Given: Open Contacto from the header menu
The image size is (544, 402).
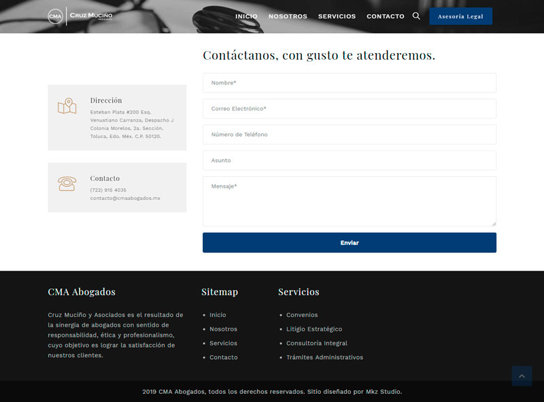Looking at the screenshot, I should coord(385,16).
